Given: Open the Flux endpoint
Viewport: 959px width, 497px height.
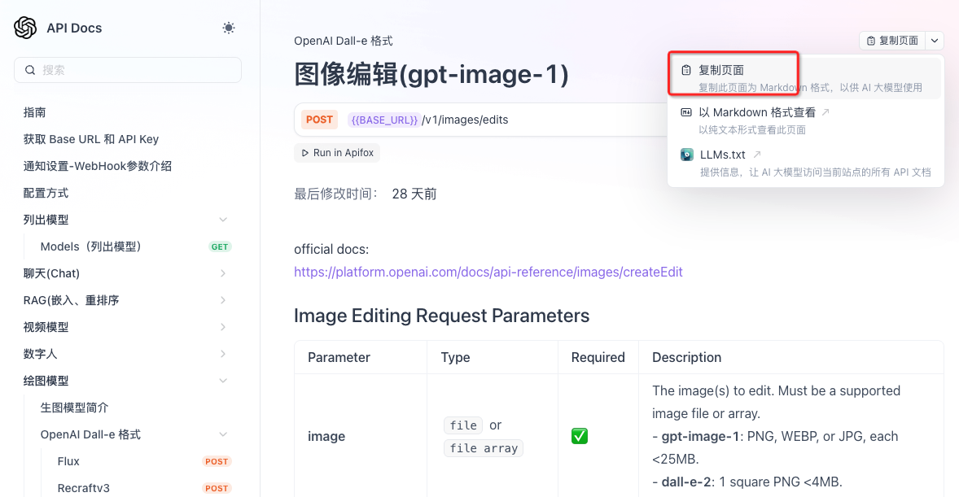Looking at the screenshot, I should click(x=68, y=461).
